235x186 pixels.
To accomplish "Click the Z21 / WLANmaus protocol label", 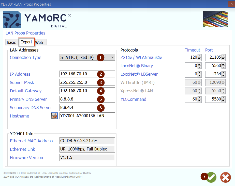I will [x=141, y=57].
